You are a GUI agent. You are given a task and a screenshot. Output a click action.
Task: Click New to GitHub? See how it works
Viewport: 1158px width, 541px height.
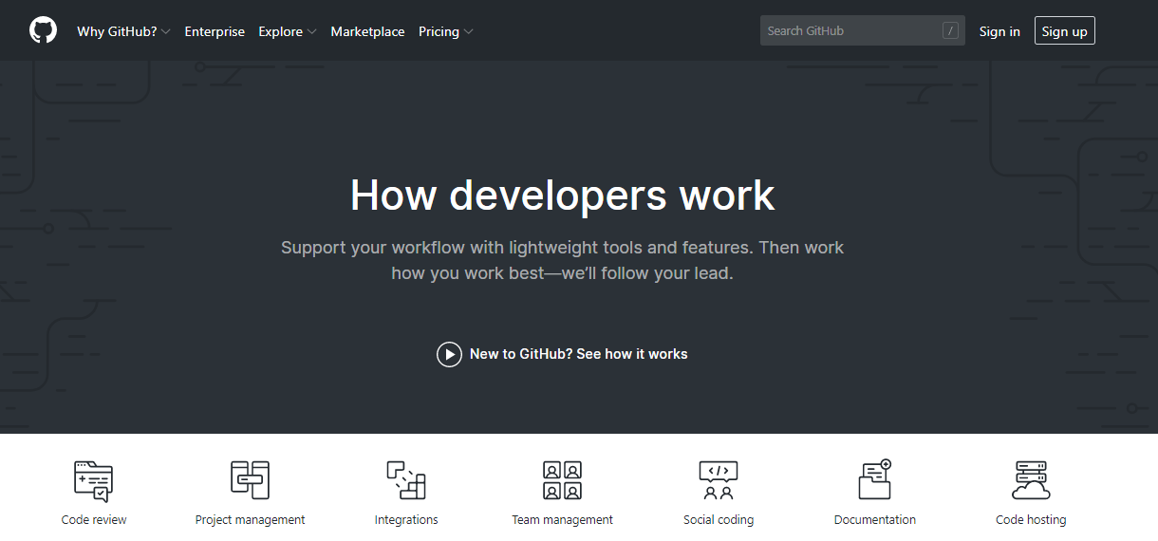(x=578, y=354)
